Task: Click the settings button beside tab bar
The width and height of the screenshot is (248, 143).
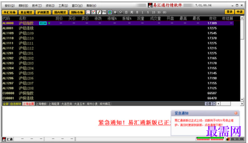Action: (208, 104)
